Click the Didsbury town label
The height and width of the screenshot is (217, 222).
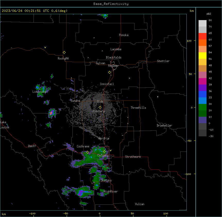[99, 111]
